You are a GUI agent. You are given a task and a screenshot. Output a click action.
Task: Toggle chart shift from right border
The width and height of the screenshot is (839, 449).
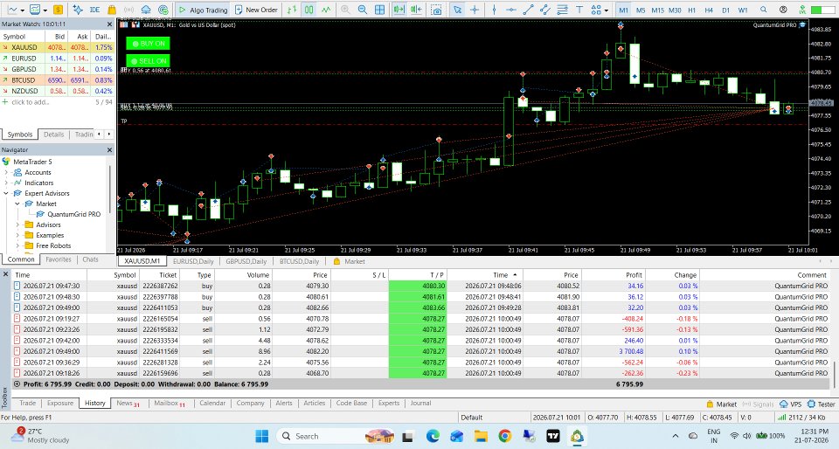pos(416,10)
